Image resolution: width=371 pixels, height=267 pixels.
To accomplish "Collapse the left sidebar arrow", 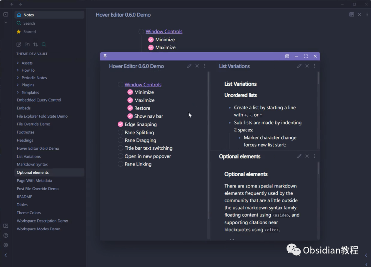I will click(x=6, y=255).
